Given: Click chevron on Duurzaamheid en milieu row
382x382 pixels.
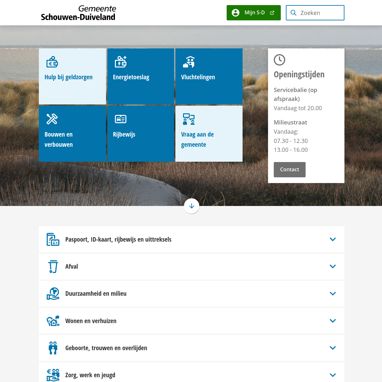Looking at the screenshot, I should (333, 294).
